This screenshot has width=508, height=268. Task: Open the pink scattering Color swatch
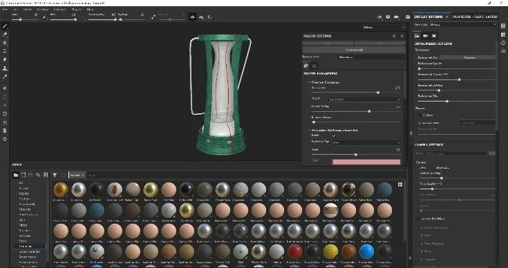point(366,162)
